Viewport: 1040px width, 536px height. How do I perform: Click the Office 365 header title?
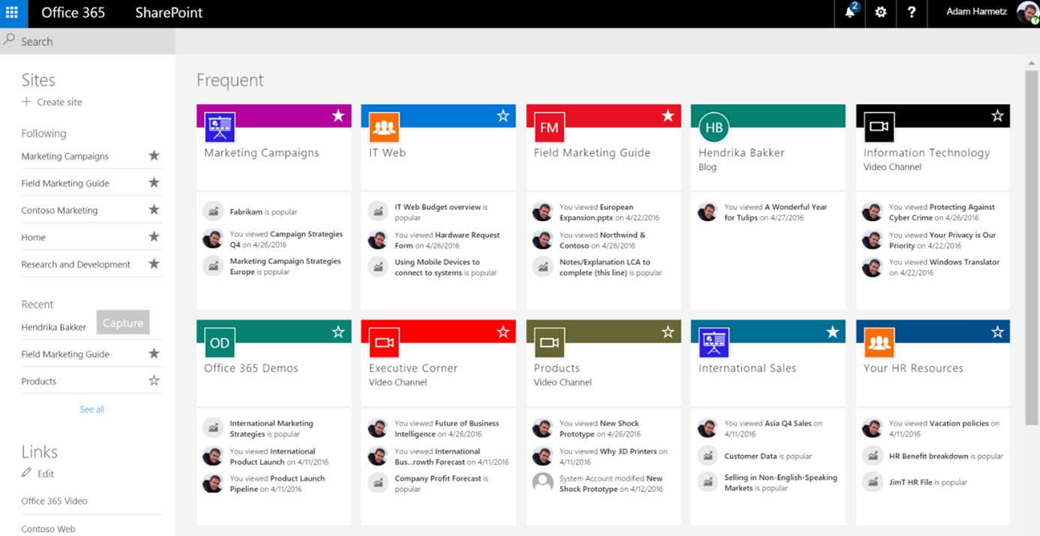point(73,13)
